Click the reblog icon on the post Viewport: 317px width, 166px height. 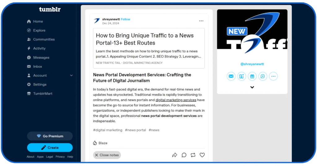[193, 155]
